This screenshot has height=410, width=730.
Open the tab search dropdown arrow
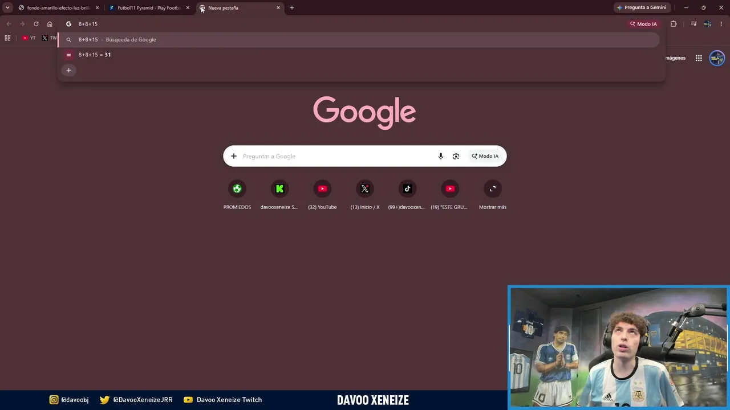click(7, 7)
